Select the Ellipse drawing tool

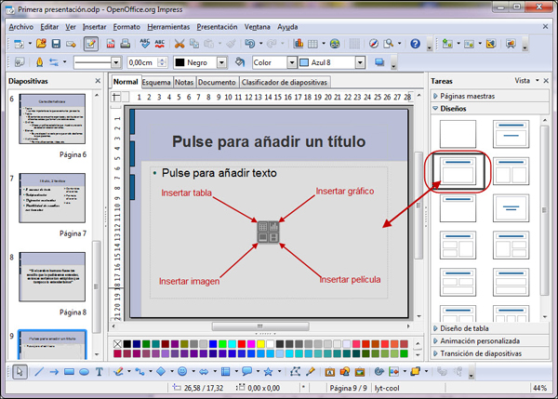coord(83,371)
